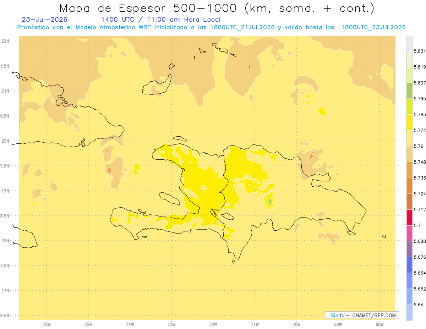Click the longitude label '73W'

[171, 324]
